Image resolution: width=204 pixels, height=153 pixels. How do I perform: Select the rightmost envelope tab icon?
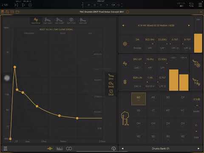[83, 20]
